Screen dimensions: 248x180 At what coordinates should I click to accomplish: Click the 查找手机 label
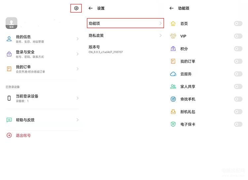click(x=188, y=99)
